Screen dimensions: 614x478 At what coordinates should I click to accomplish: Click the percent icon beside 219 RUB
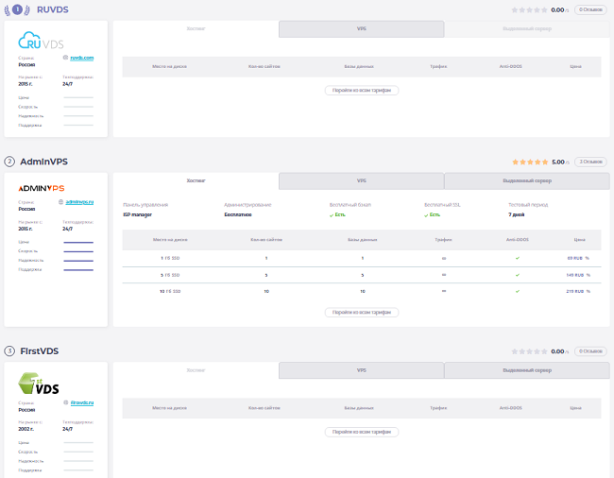point(588,291)
